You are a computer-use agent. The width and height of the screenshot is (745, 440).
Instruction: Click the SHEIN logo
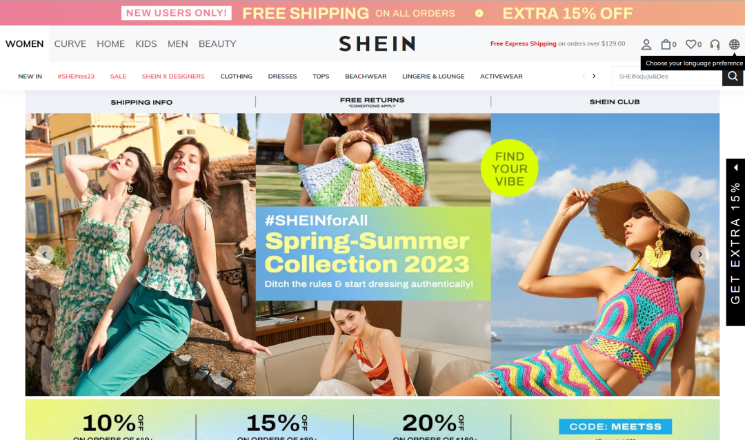[x=377, y=43]
